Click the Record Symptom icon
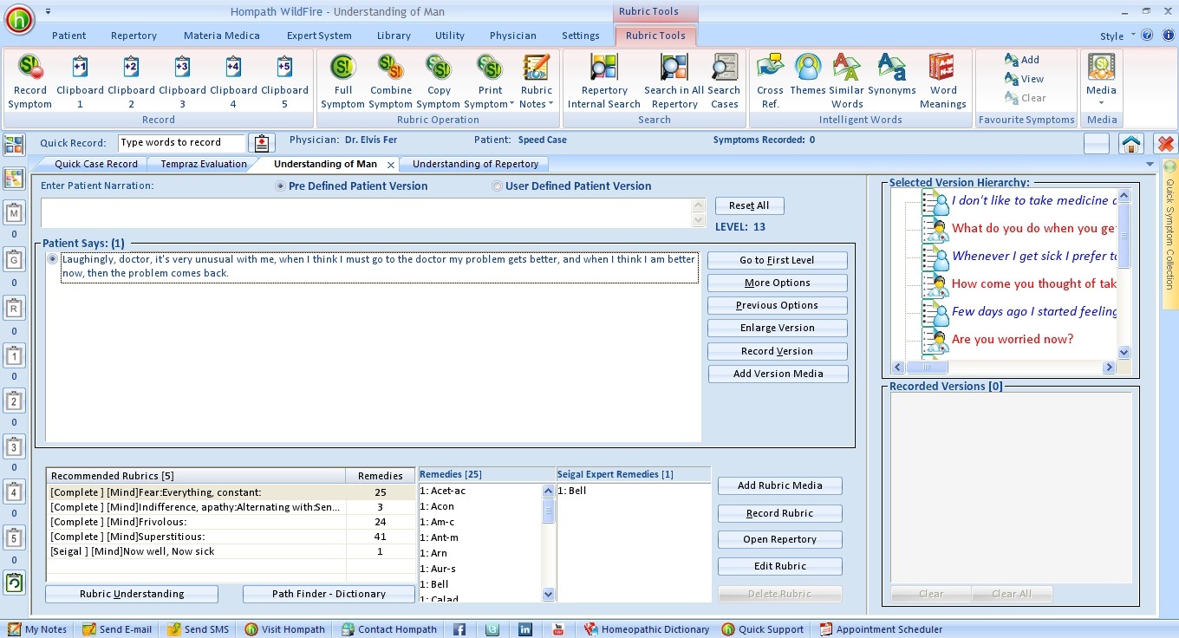 tap(30, 68)
